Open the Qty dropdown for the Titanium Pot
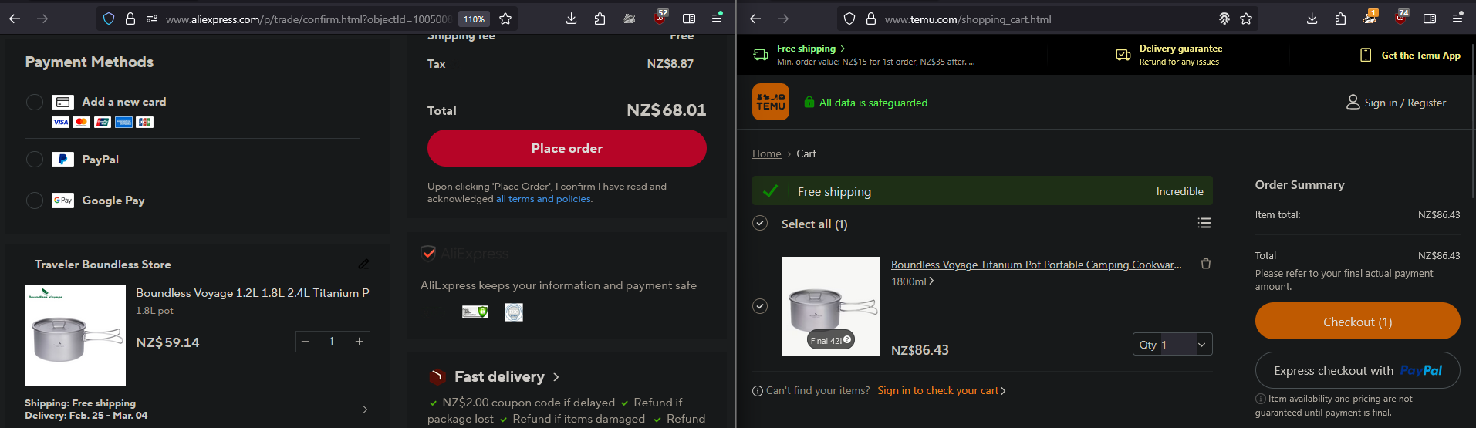Image resolution: width=1476 pixels, height=428 pixels. 1172,345
